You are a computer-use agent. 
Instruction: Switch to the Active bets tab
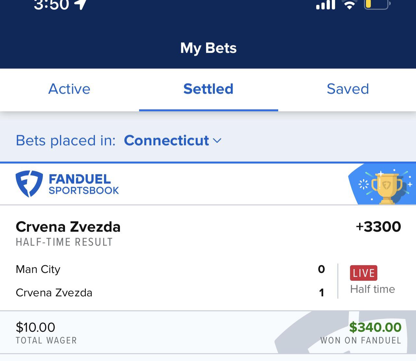(69, 89)
